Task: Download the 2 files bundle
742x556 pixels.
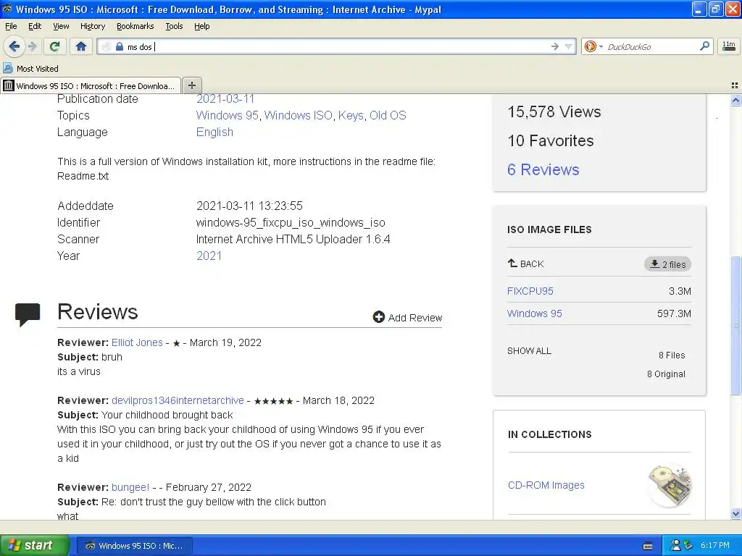Action: 667,264
